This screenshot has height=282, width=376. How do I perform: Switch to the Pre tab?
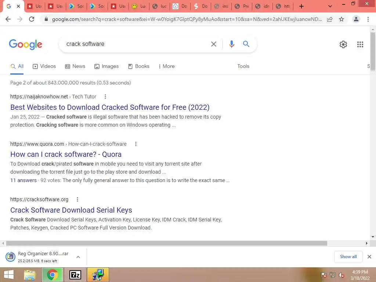pos(242,6)
